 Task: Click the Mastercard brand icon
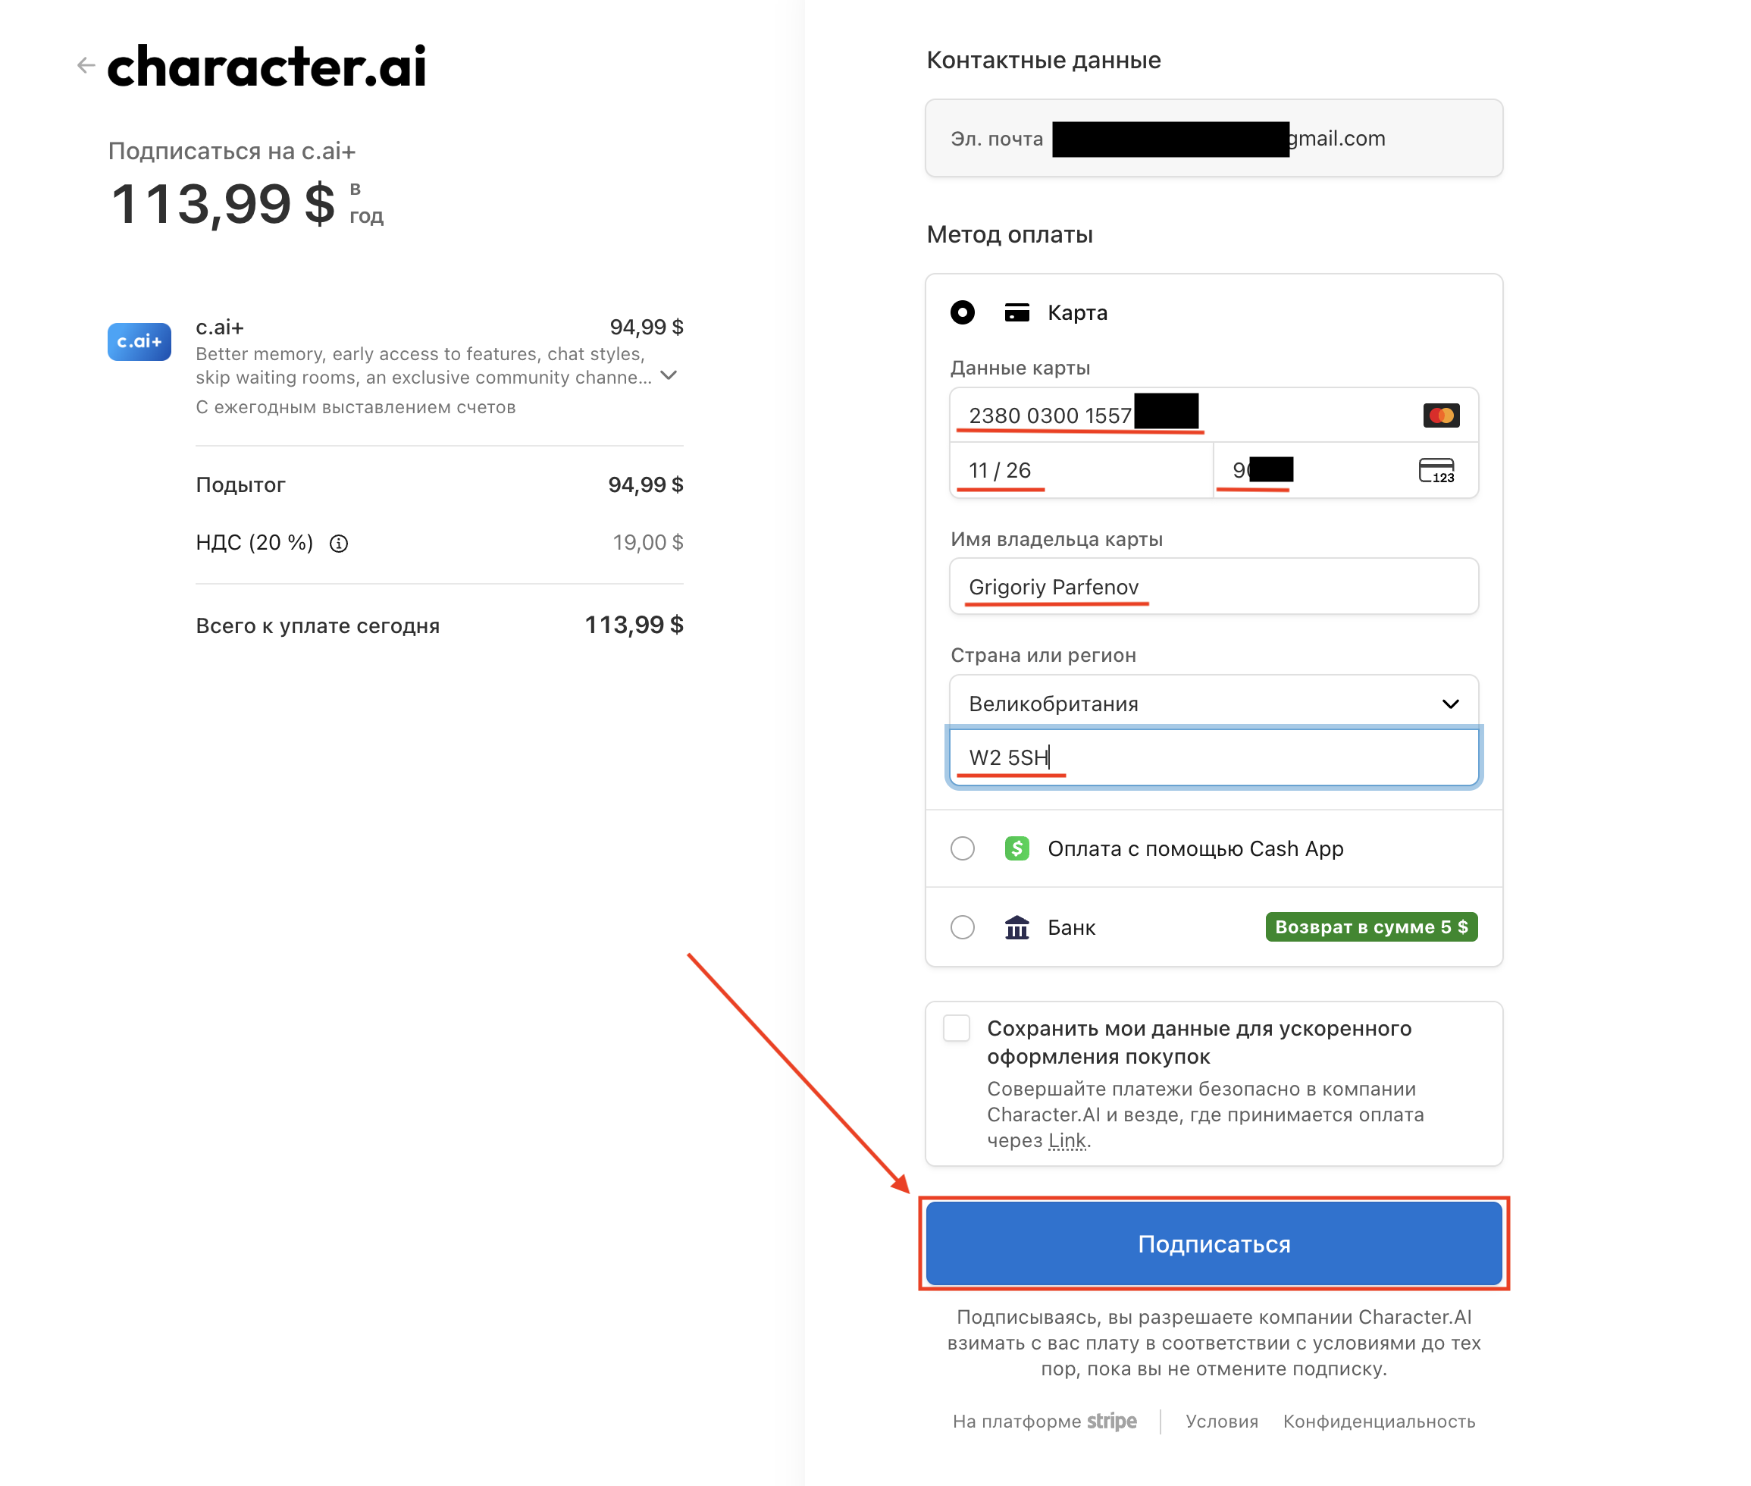tap(1440, 415)
